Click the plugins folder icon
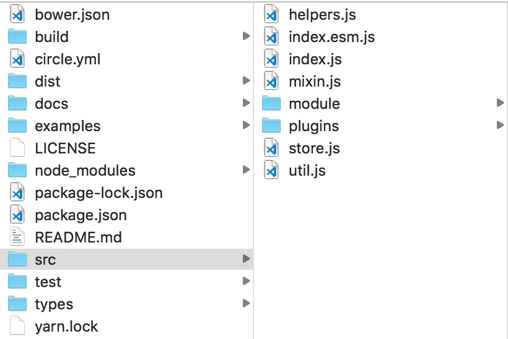 click(271, 126)
